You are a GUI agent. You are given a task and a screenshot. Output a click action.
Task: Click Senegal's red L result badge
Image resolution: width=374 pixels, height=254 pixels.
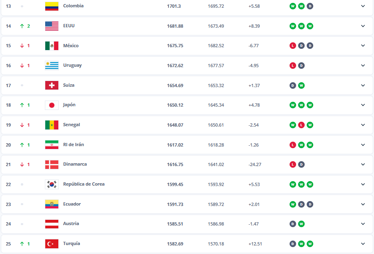301,125
